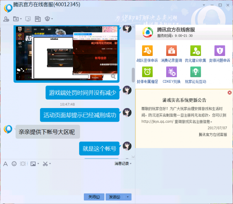The height and width of the screenshot is (204, 233).
Task: Open the title bar menu arrow
Action: [204, 5]
